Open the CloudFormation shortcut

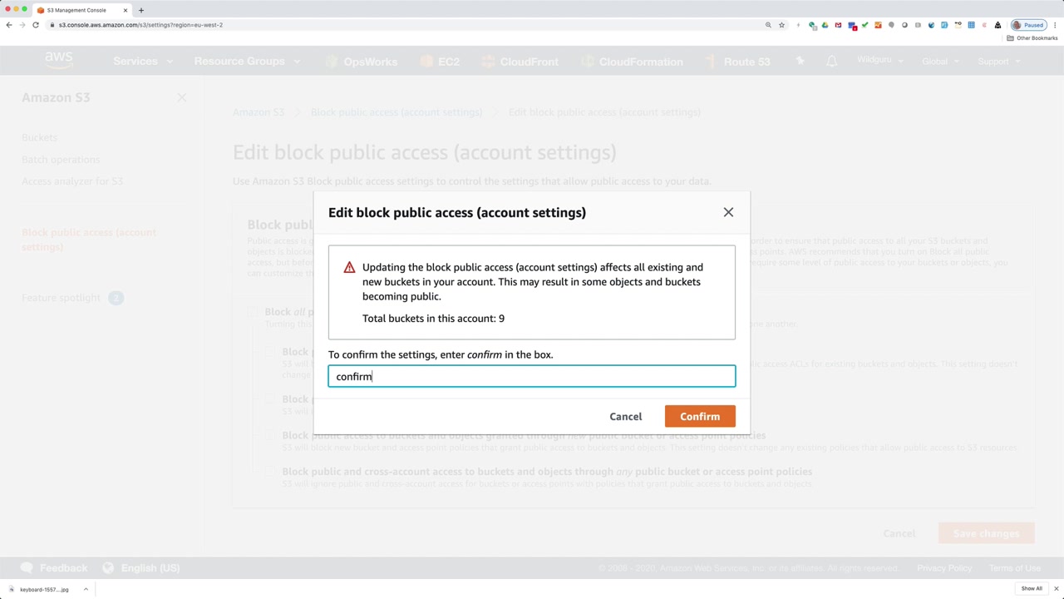point(632,62)
